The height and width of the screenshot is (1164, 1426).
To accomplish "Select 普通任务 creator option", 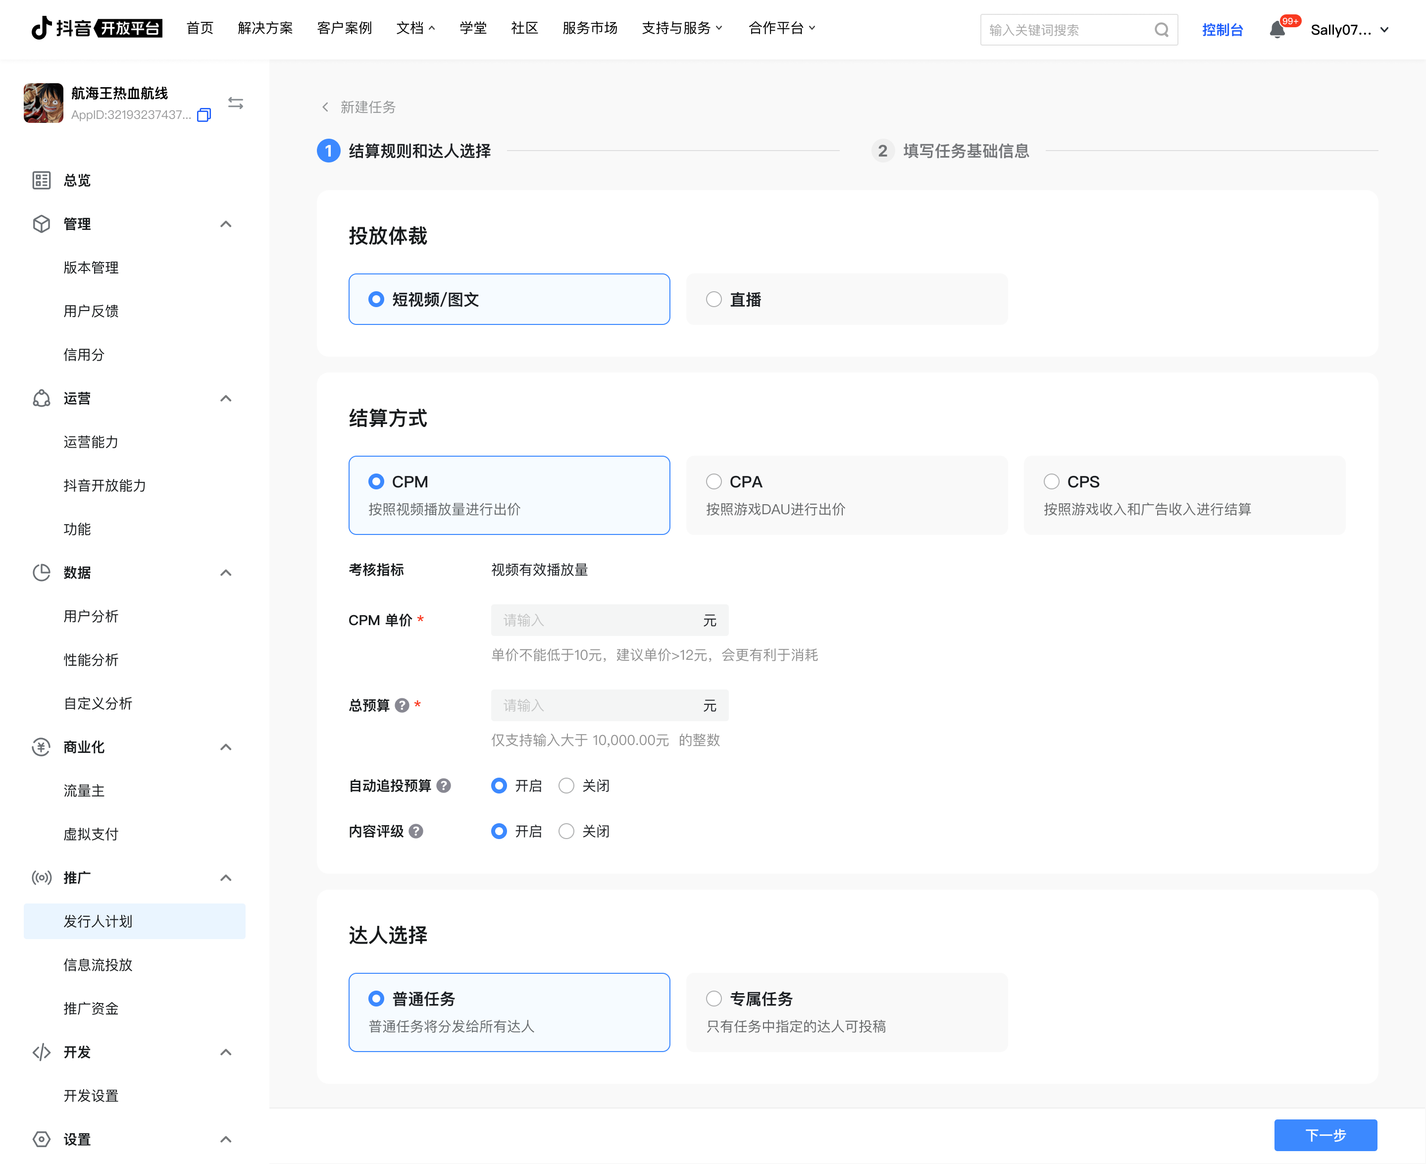I will tap(509, 1012).
